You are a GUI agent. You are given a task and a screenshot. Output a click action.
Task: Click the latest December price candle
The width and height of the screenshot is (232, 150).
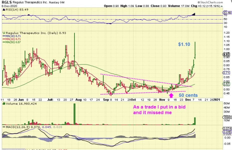point(195,50)
